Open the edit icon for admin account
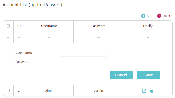Viewport: 175px width, 98px height. coord(144,91)
